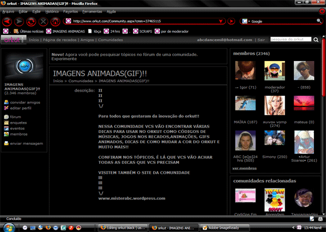
Task: Click the Windows Start orb
Action: (x=9, y=228)
